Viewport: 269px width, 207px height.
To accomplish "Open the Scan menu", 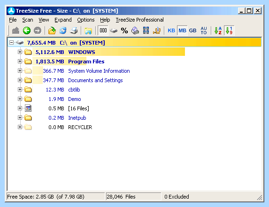I will pyautogui.click(x=28, y=20).
